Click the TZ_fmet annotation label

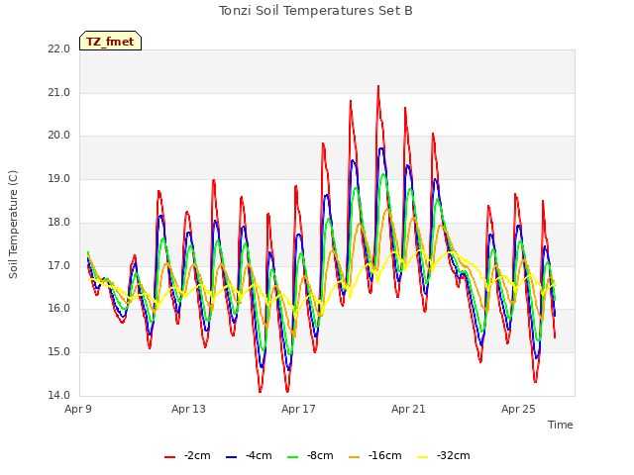pos(110,41)
